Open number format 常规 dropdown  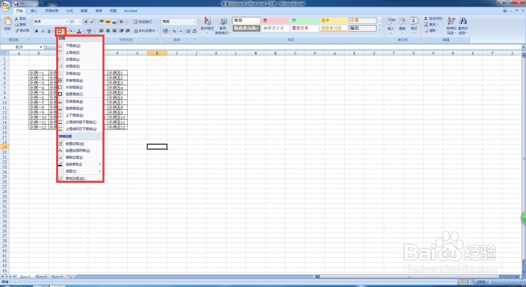(195, 22)
